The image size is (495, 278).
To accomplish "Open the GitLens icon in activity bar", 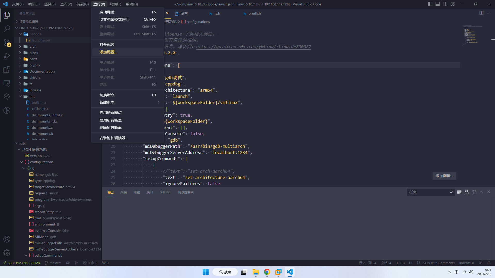I will (7, 110).
